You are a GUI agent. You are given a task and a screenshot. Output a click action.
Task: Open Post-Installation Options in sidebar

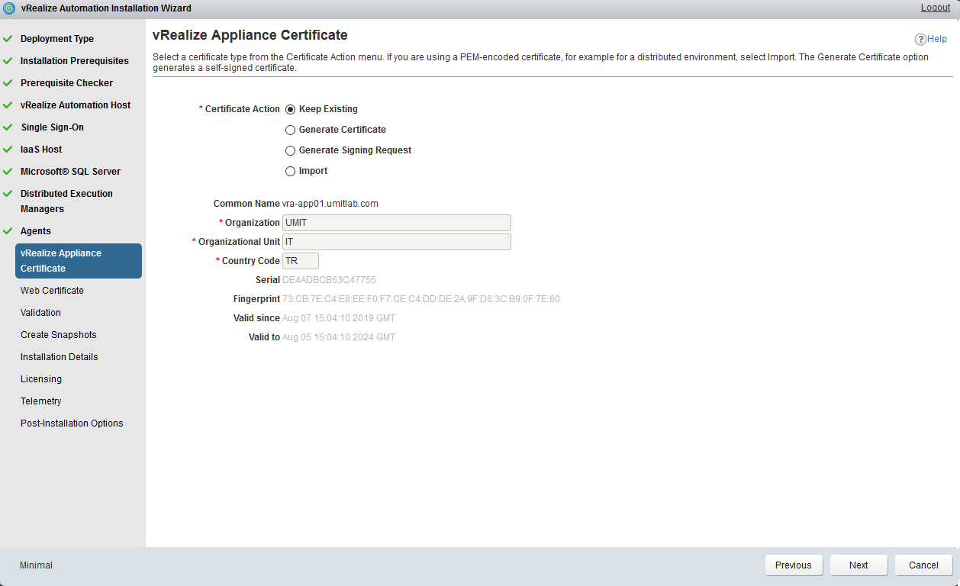point(72,423)
